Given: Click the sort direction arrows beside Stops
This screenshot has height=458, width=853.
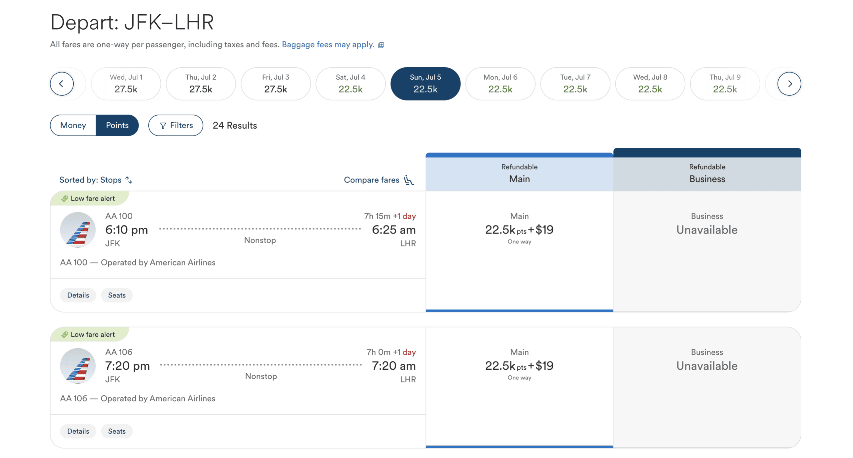Looking at the screenshot, I should [x=129, y=180].
